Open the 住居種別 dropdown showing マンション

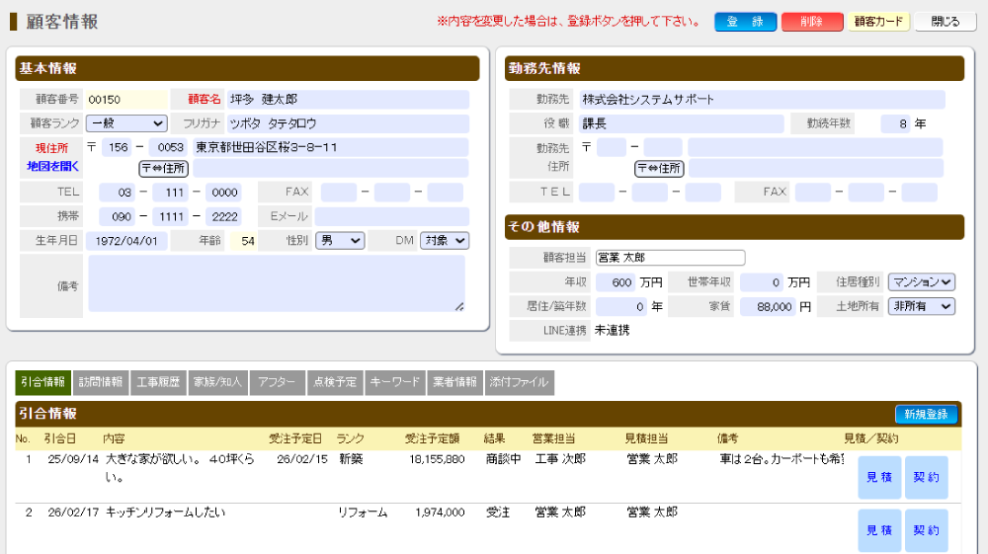(922, 282)
